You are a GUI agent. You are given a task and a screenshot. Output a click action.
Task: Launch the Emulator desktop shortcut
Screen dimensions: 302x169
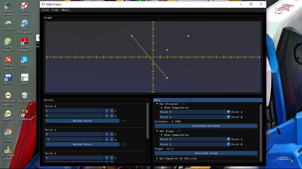8,25
